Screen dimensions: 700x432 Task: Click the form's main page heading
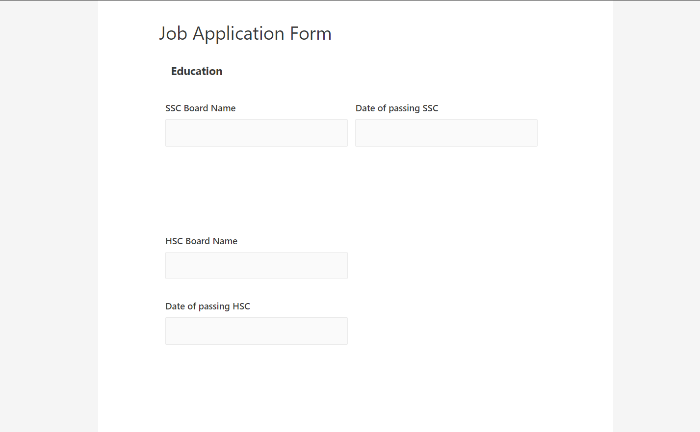[245, 34]
